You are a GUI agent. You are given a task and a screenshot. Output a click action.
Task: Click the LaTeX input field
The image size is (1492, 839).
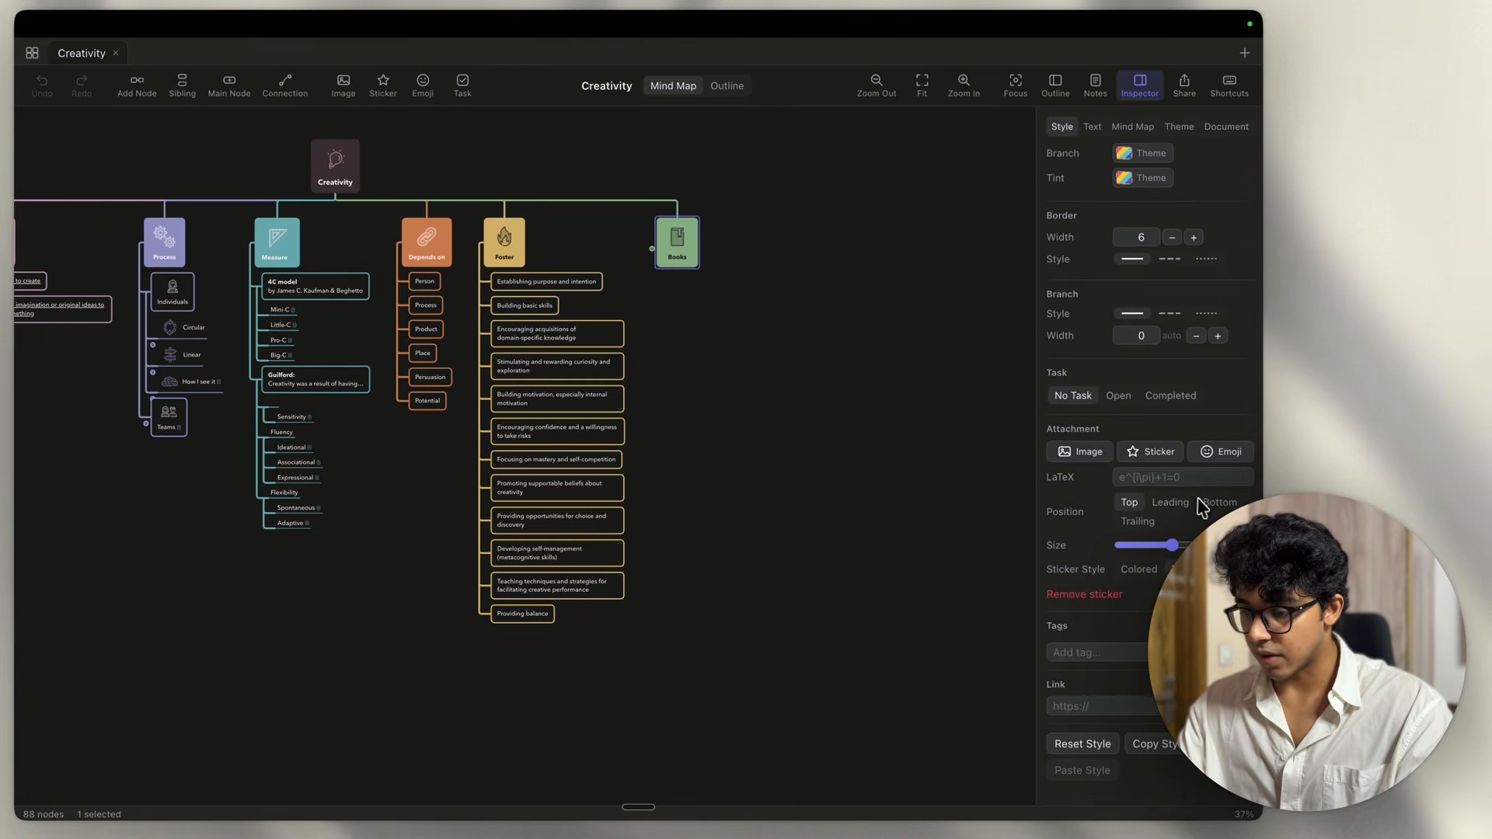click(x=1183, y=477)
